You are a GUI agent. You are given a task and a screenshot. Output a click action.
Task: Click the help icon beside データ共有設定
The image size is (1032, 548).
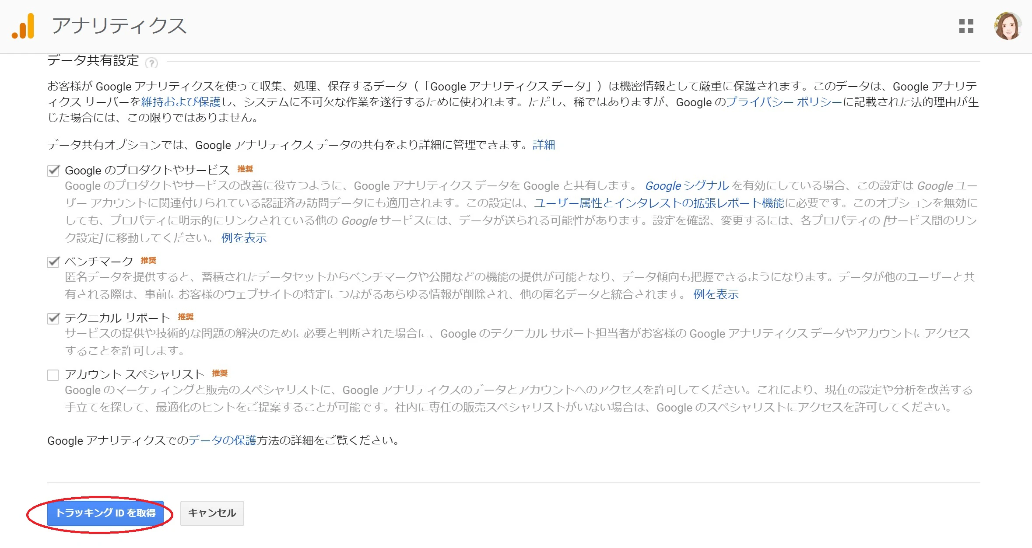[151, 63]
